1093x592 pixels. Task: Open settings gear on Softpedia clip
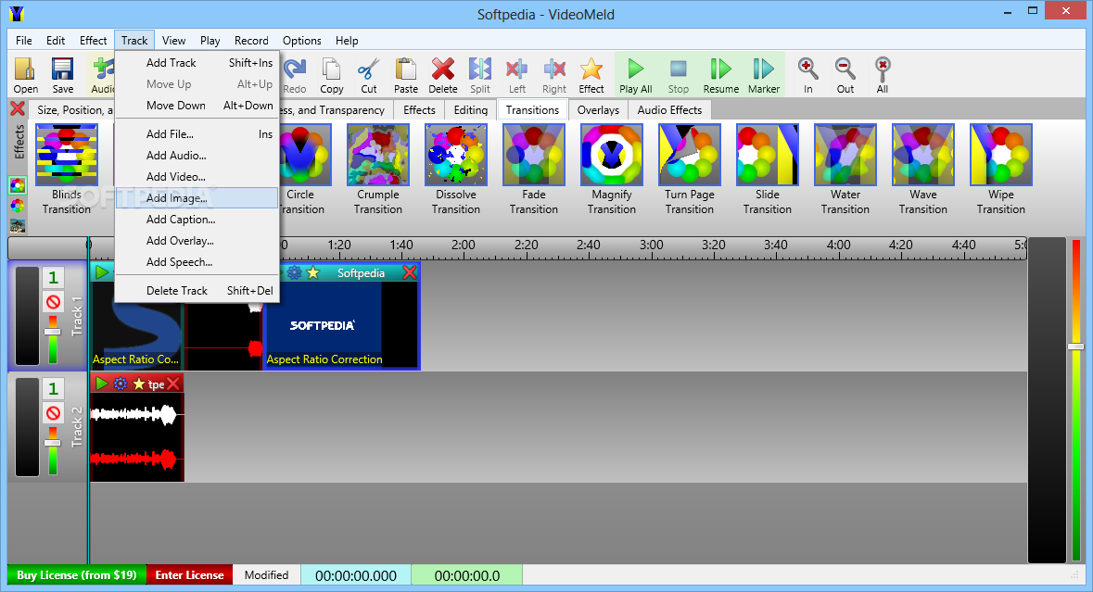295,273
